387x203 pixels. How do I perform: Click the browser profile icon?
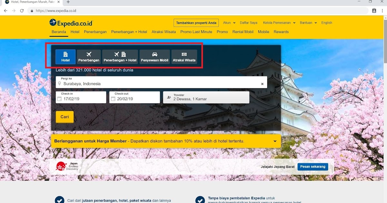pyautogui.click(x=374, y=11)
